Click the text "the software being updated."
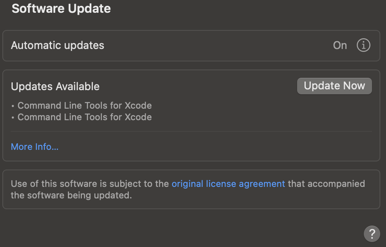386x247 pixels. (71, 195)
